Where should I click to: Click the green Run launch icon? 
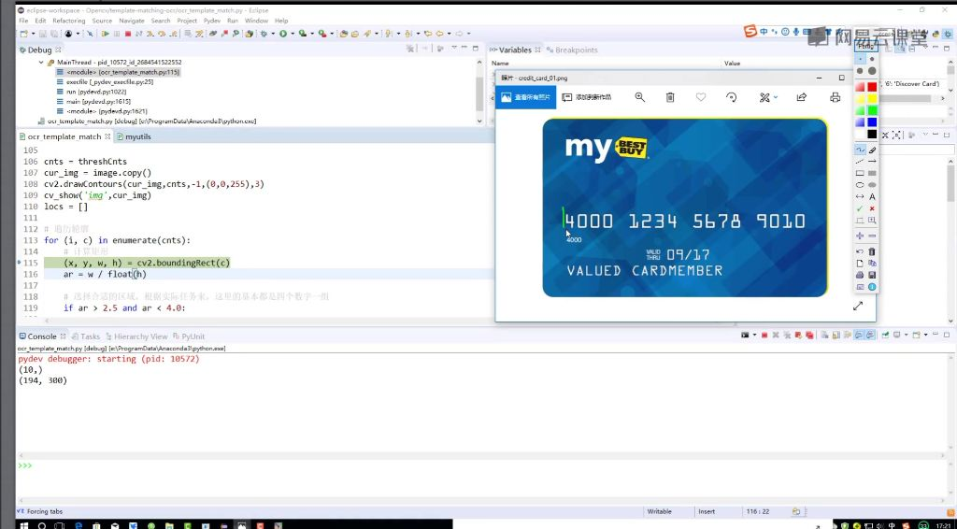pyautogui.click(x=283, y=34)
